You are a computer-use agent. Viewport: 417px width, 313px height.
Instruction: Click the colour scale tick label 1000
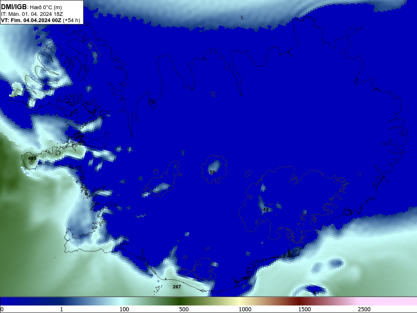(x=245, y=309)
